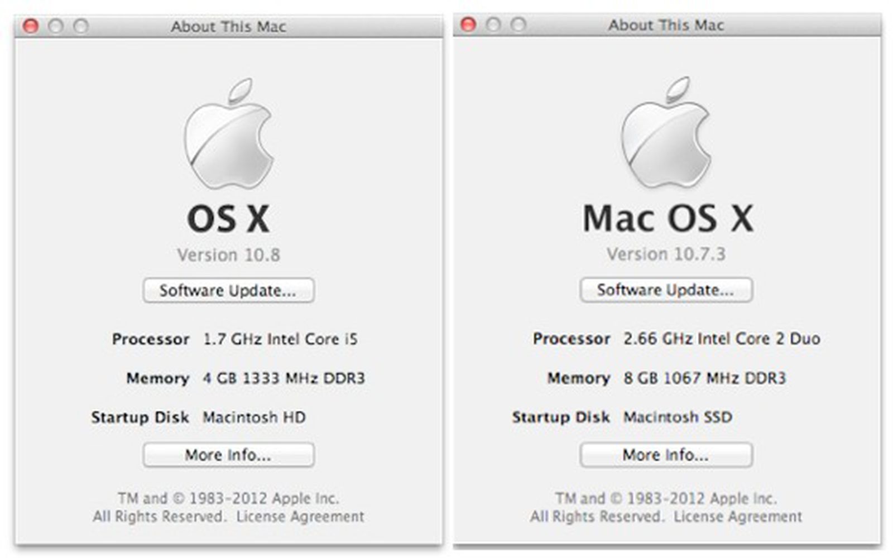Viewport: 893px width, 558px height.
Task: Open Software Update in the 10.7.3 window
Action: [x=666, y=290]
